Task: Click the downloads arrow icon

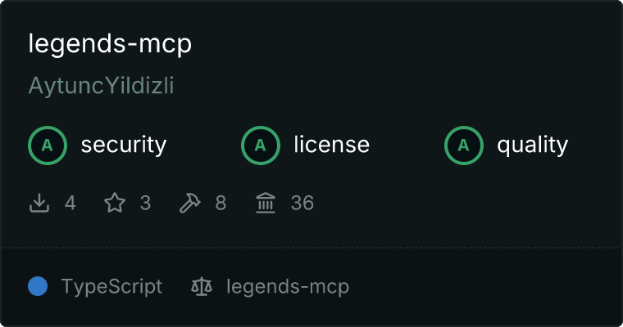Action: [39, 203]
